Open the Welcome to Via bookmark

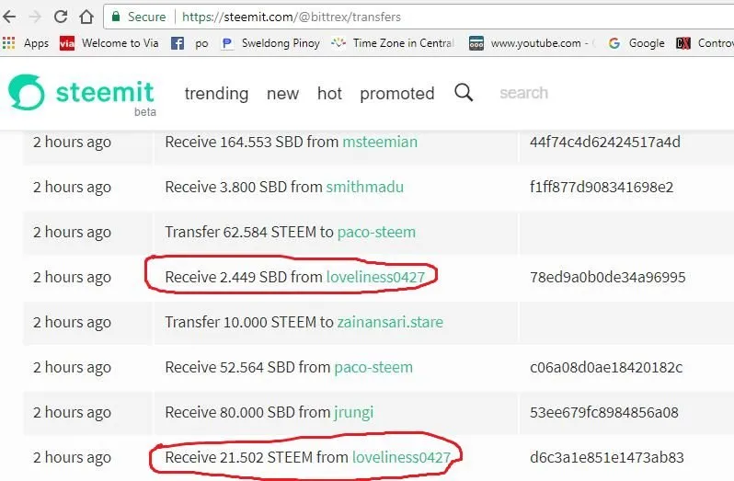[109, 43]
